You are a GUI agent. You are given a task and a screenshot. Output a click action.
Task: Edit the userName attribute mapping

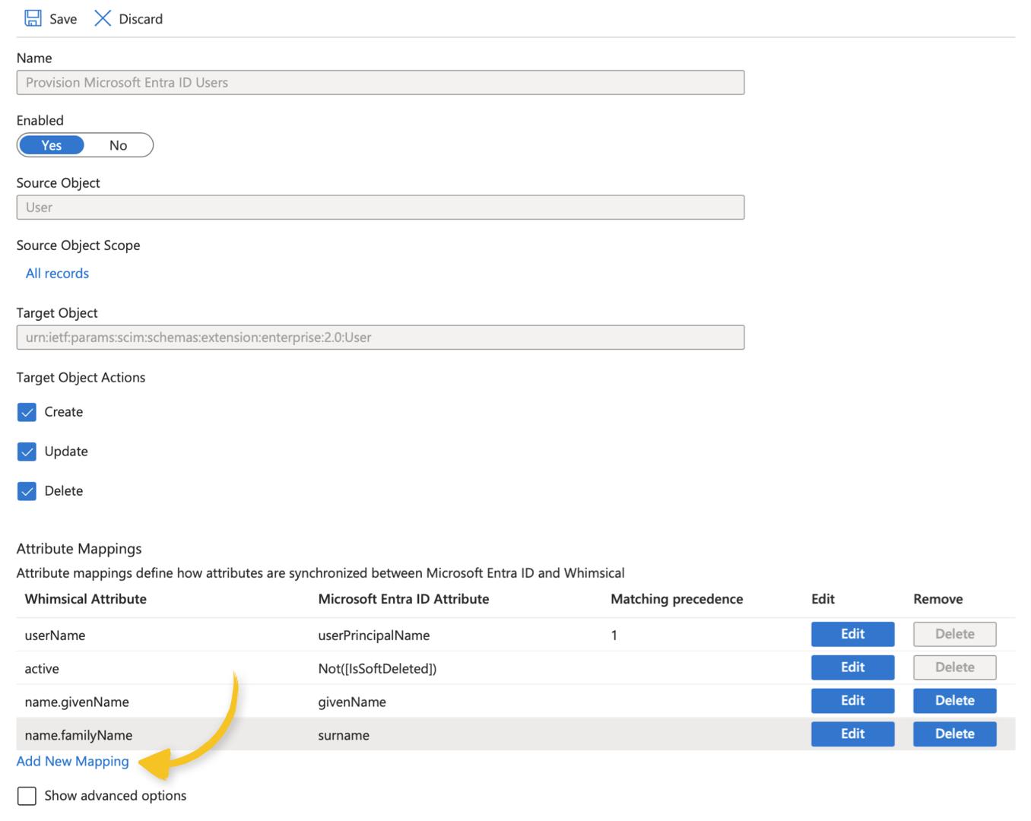point(852,634)
